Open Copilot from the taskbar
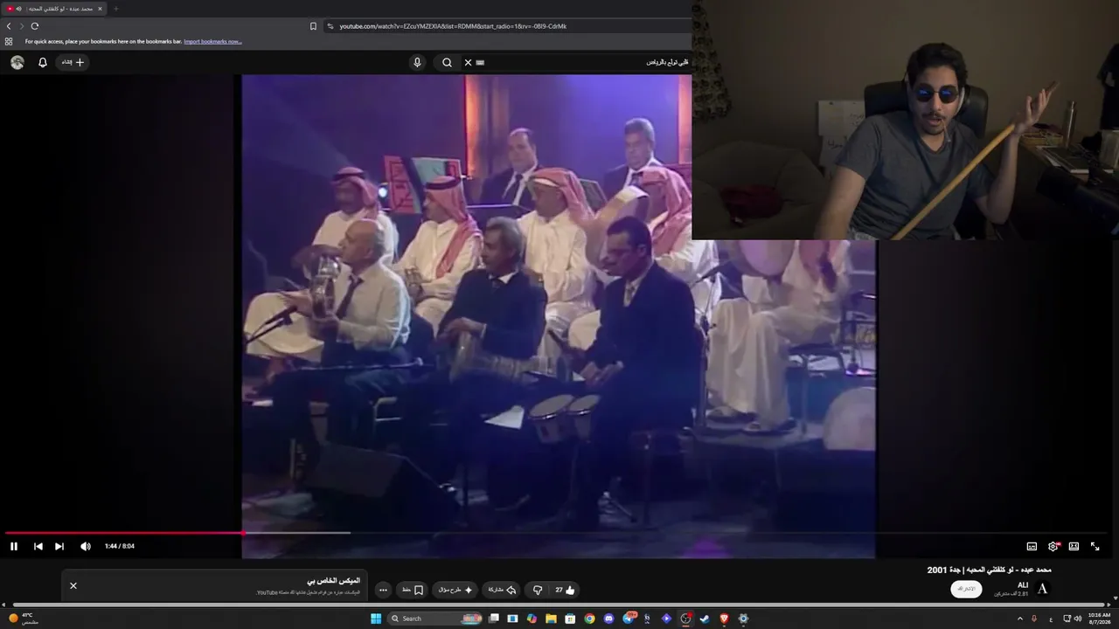Viewport: 1119px width, 629px height. (x=532, y=619)
